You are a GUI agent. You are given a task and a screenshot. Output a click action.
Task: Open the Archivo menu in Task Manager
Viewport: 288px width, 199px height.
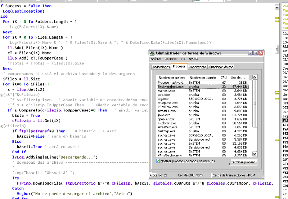[156, 59]
